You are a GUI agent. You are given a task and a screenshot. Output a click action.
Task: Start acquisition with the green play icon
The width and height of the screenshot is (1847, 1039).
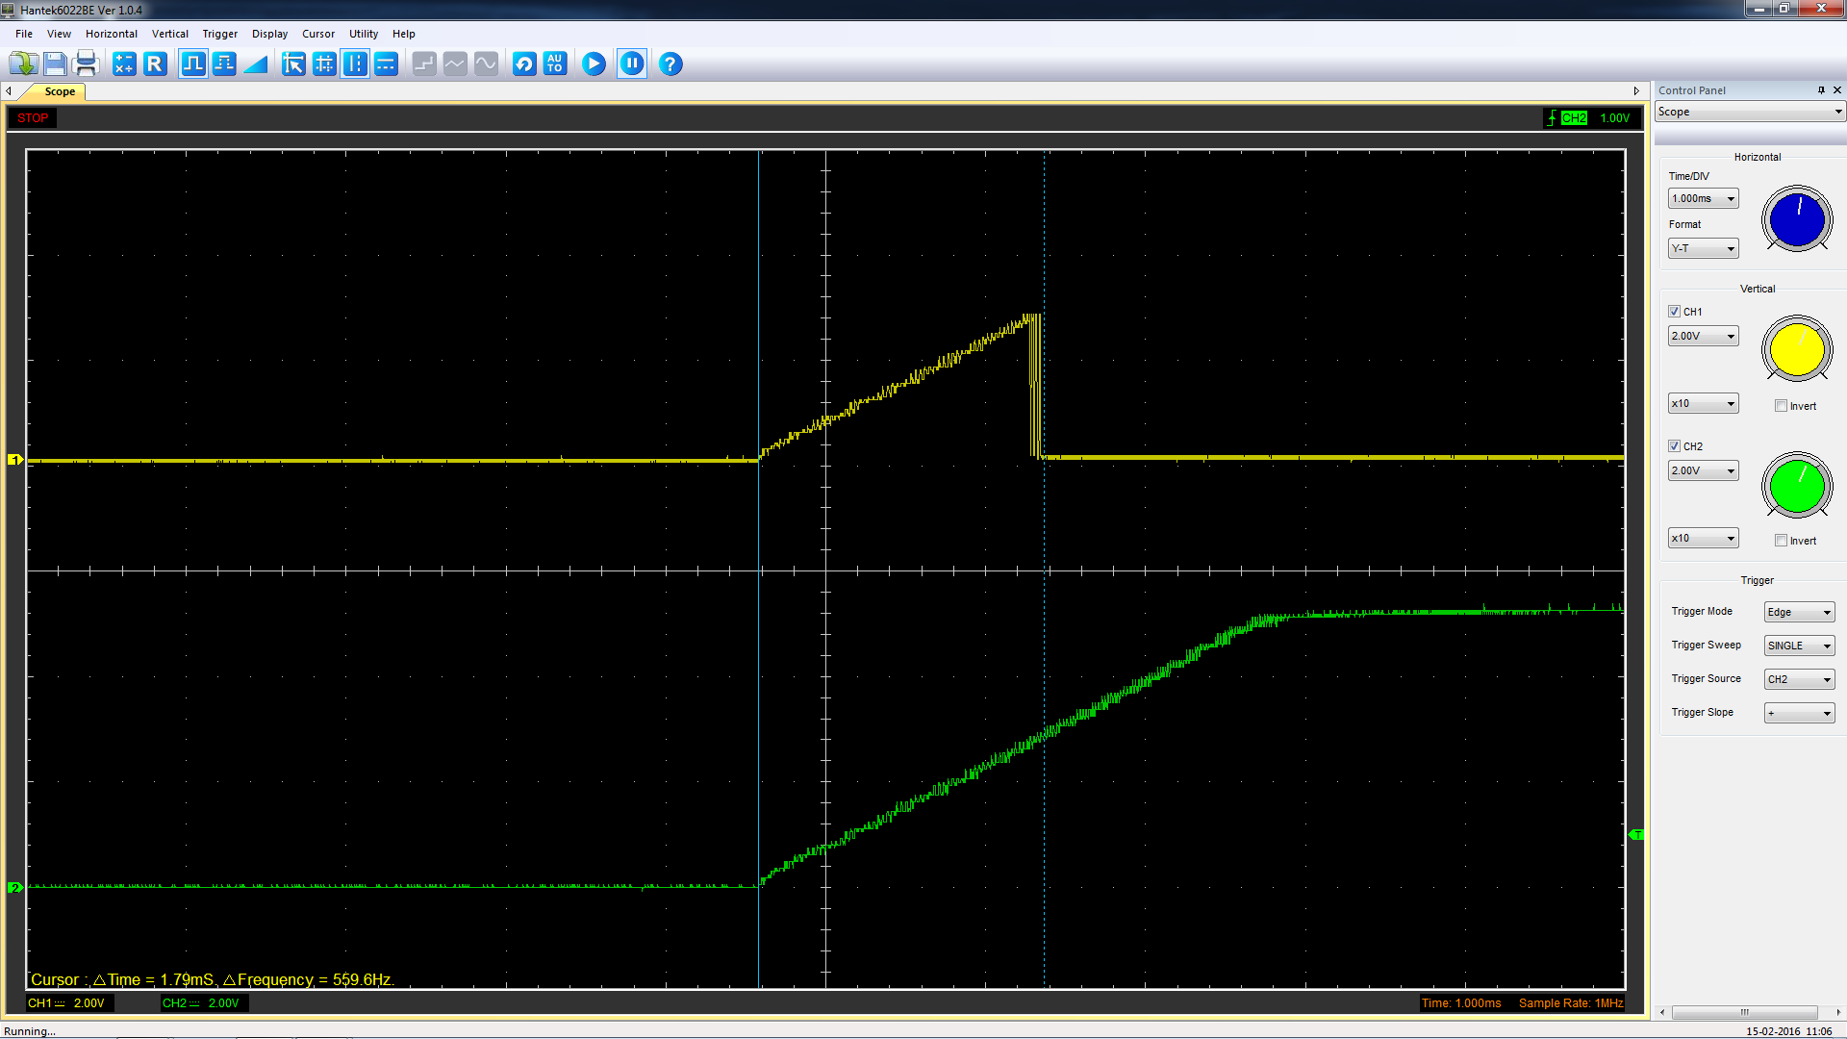point(594,63)
